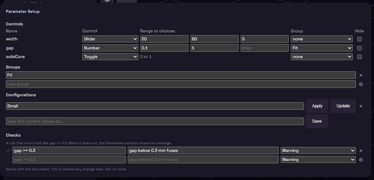Delete the Small configuration using its X icon
The image size is (374, 180).
tap(361, 106)
